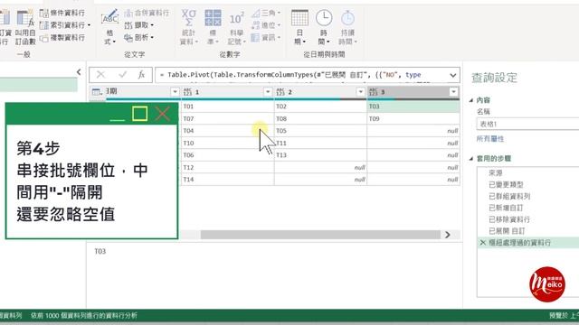The height and width of the screenshot is (325, 579).
Task: Open 科學記號 scientific tool
Action: (236, 28)
